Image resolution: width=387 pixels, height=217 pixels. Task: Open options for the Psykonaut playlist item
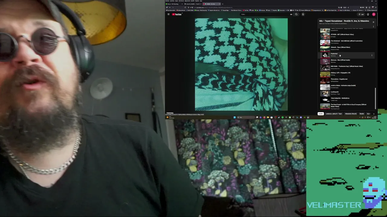pos(372,55)
